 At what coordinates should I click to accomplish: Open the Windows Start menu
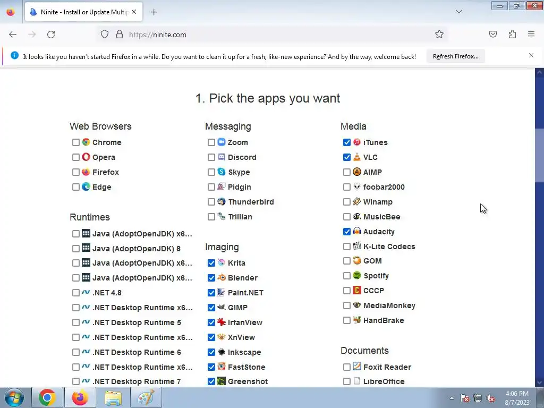pos(14,397)
